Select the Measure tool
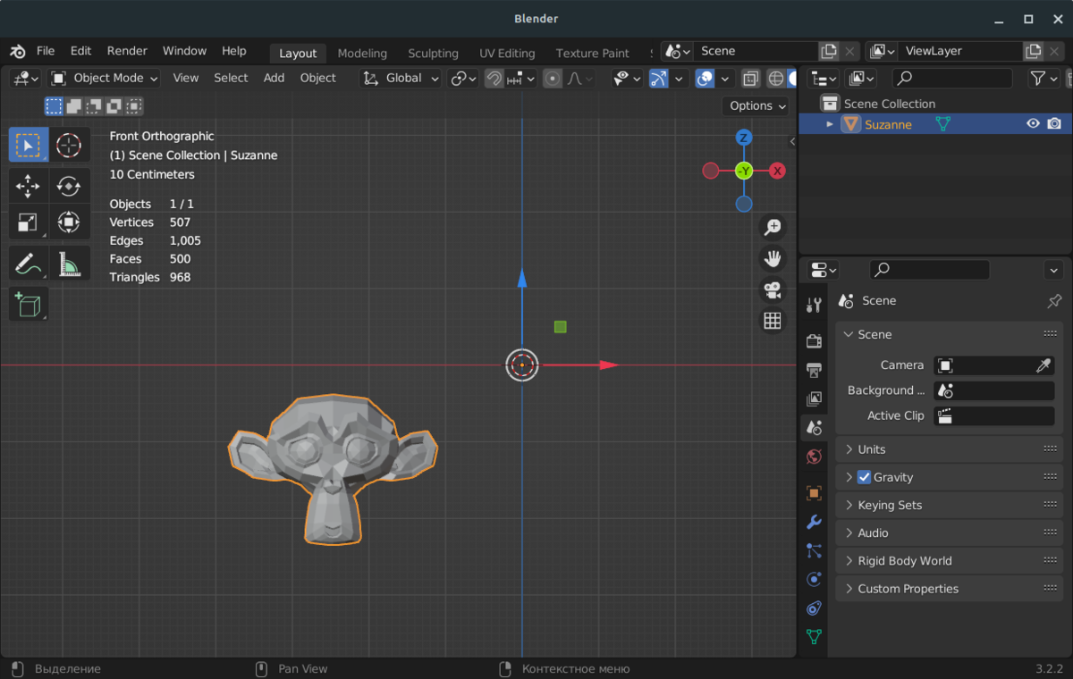1073x679 pixels. point(69,263)
